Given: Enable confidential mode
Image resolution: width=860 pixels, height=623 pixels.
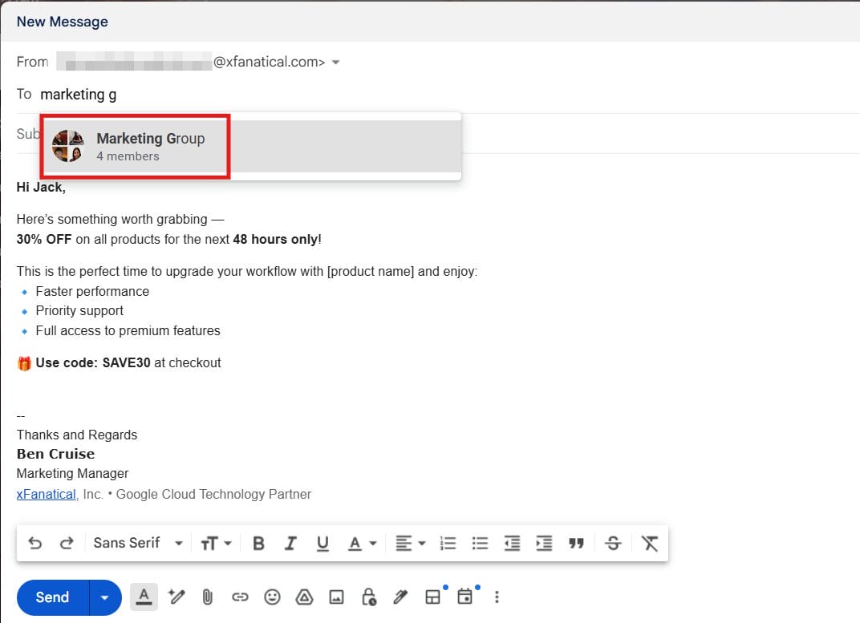Looking at the screenshot, I should tap(368, 597).
